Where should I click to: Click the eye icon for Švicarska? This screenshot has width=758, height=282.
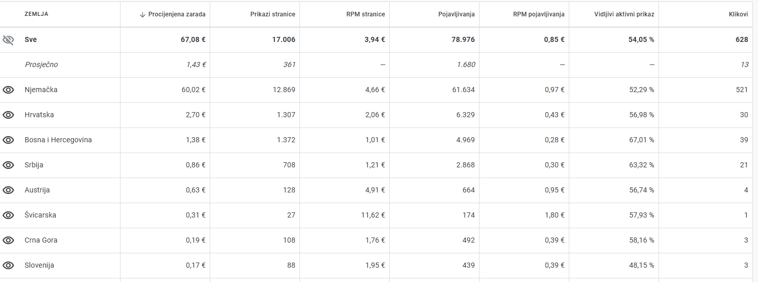pos(8,215)
